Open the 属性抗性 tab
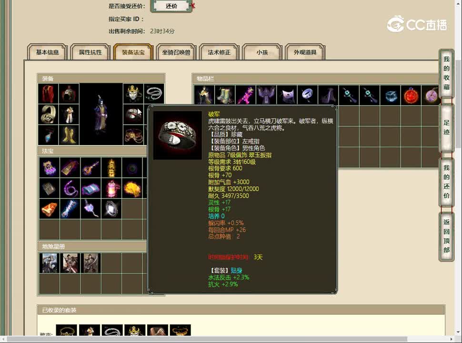The height and width of the screenshot is (343, 462). pyautogui.click(x=90, y=52)
